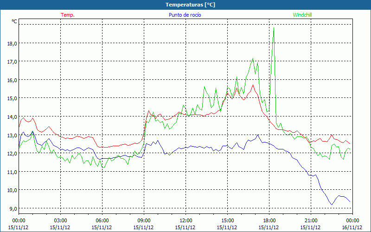Click the 15/11/12 date under 18:00
Viewport: 371px width, 232px height.
click(x=269, y=227)
